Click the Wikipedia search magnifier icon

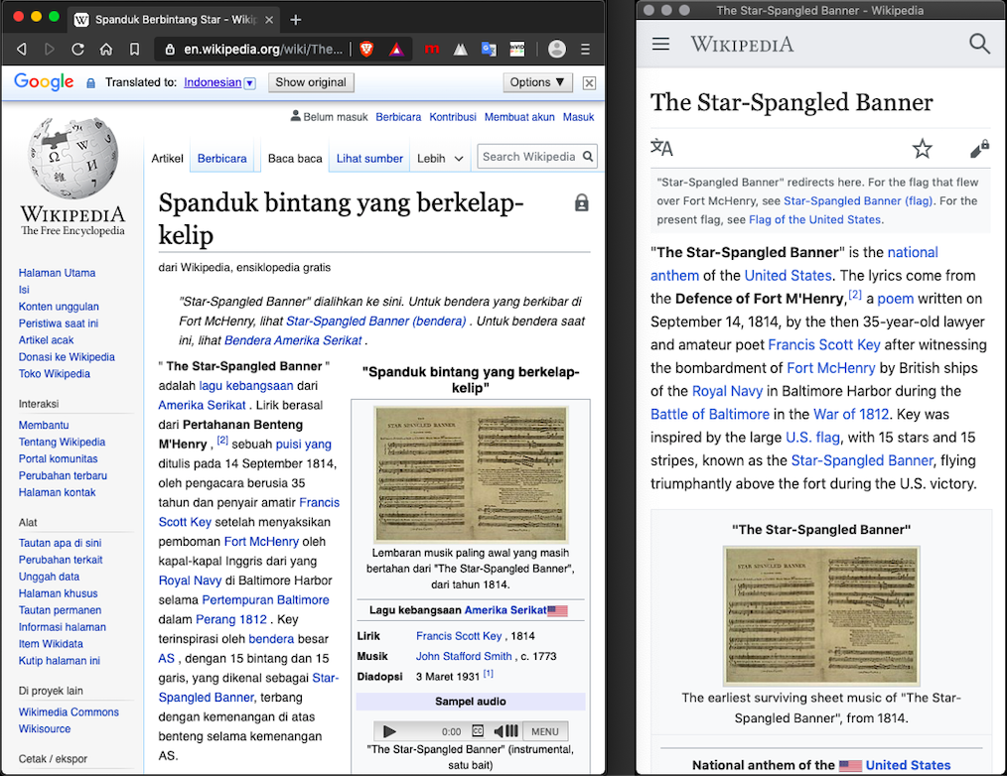(588, 156)
